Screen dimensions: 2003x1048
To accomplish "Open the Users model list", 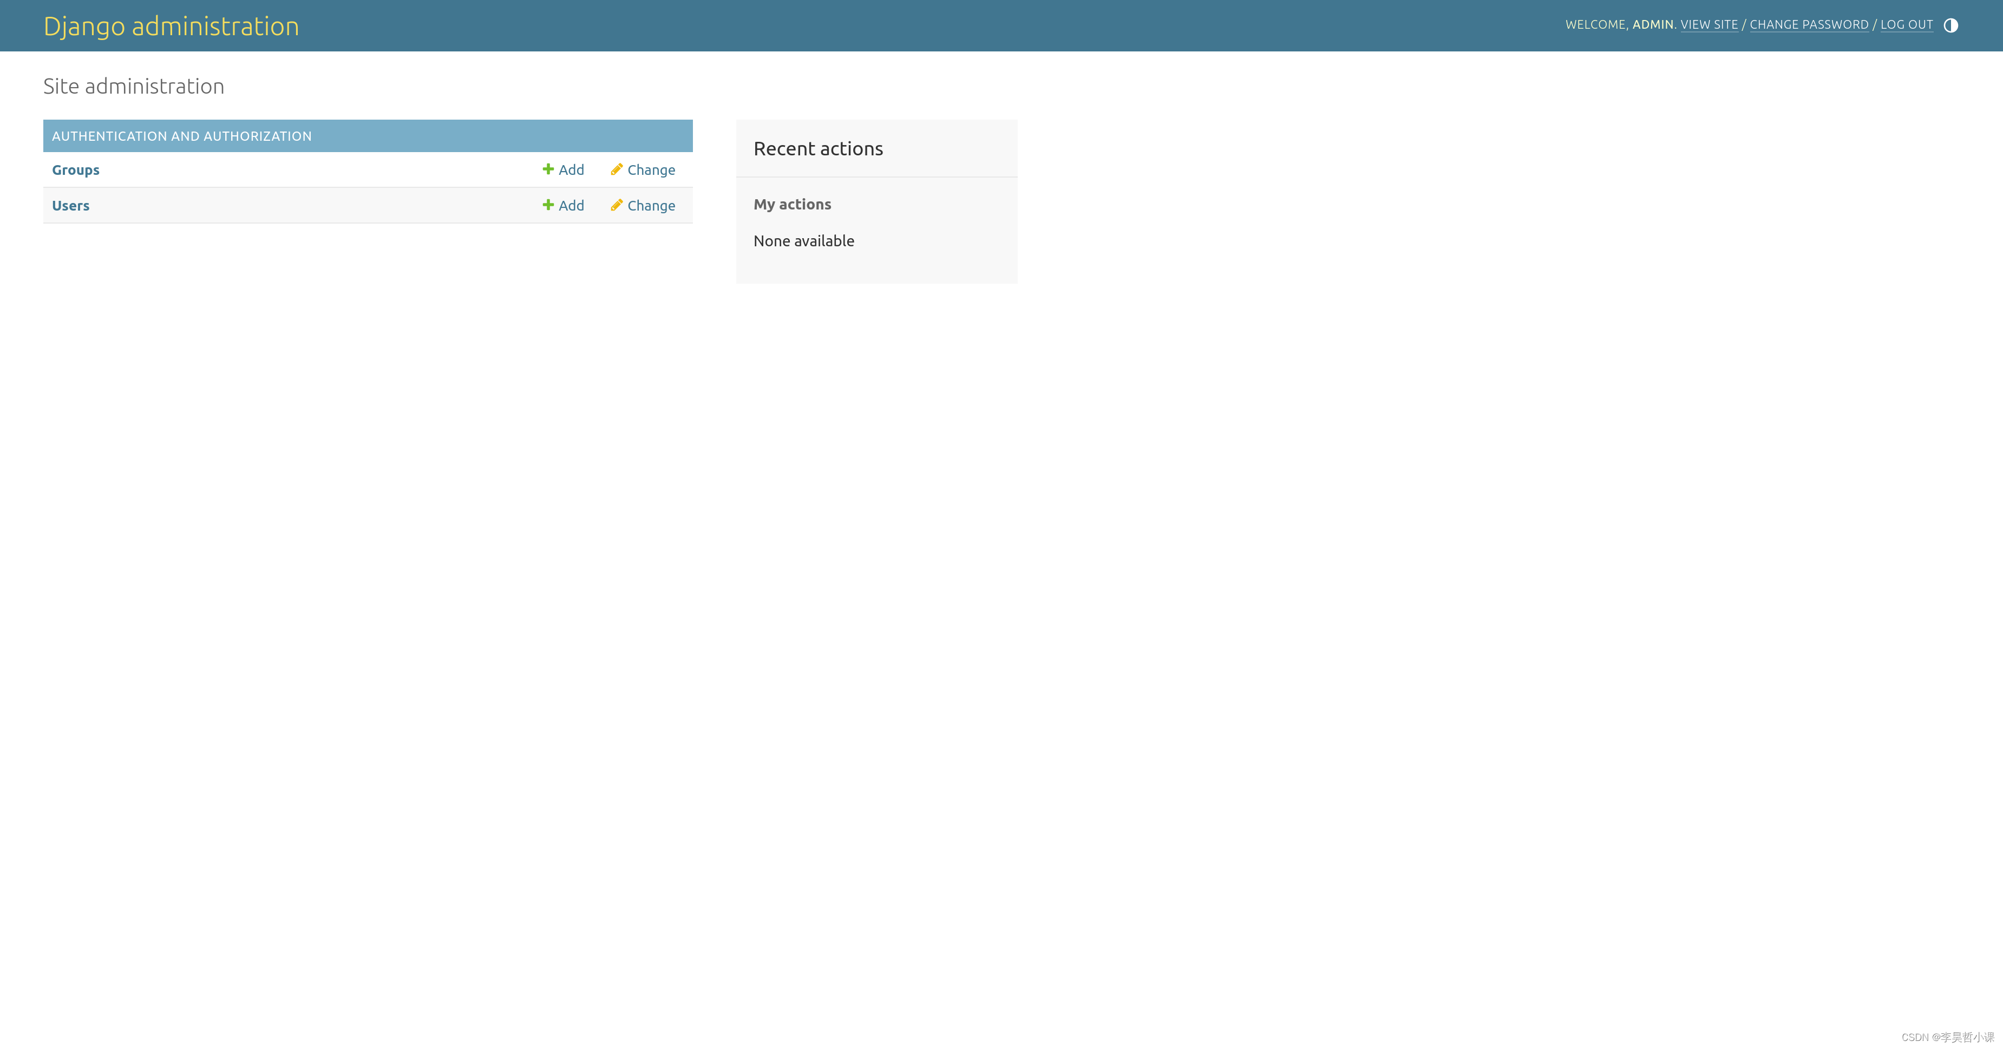I will [71, 206].
